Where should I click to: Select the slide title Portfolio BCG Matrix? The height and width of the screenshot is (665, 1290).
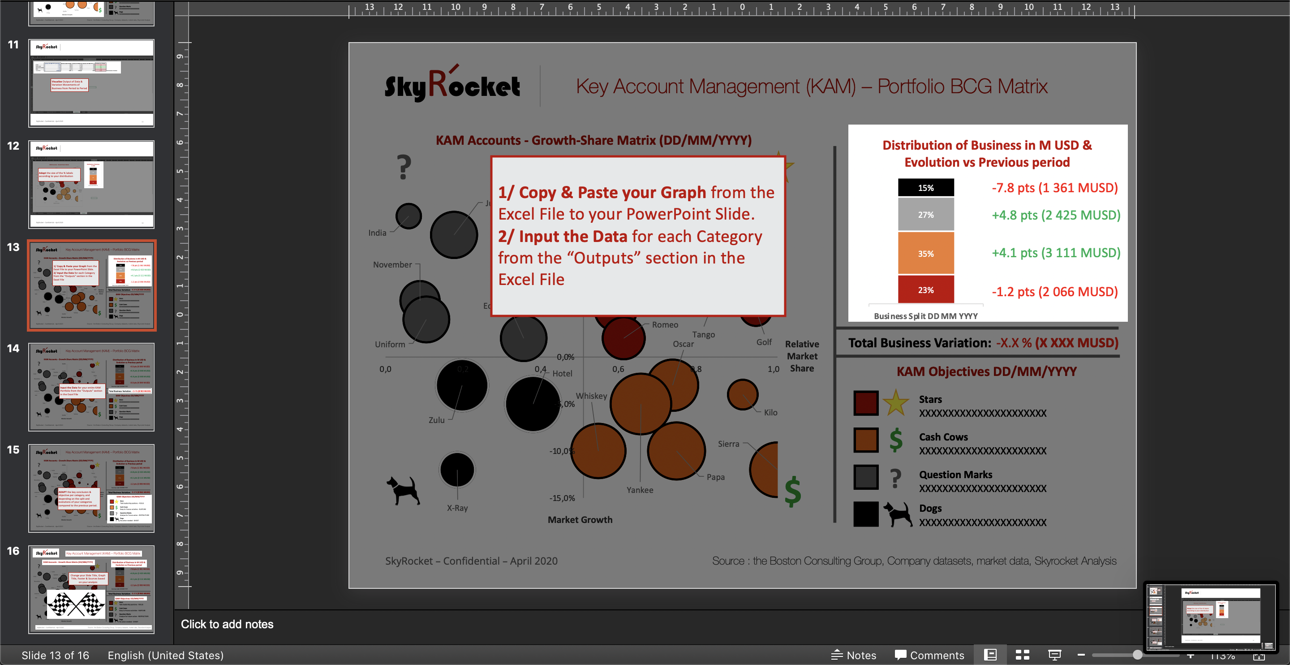pos(811,86)
